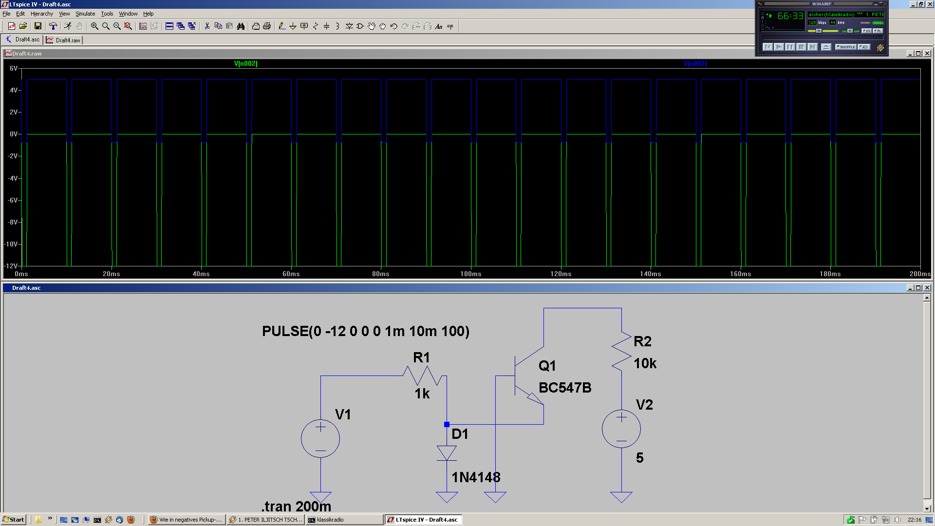Open the Simulate menu
This screenshot has width=935, height=526.
(85, 14)
